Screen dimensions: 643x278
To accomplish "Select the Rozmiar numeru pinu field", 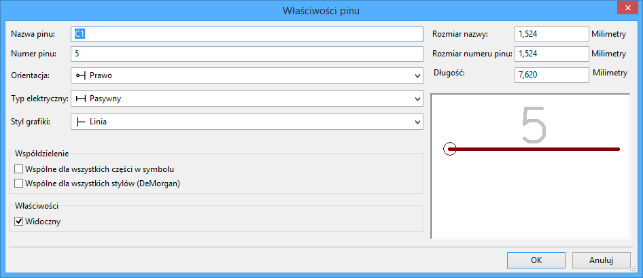I will pos(551,54).
